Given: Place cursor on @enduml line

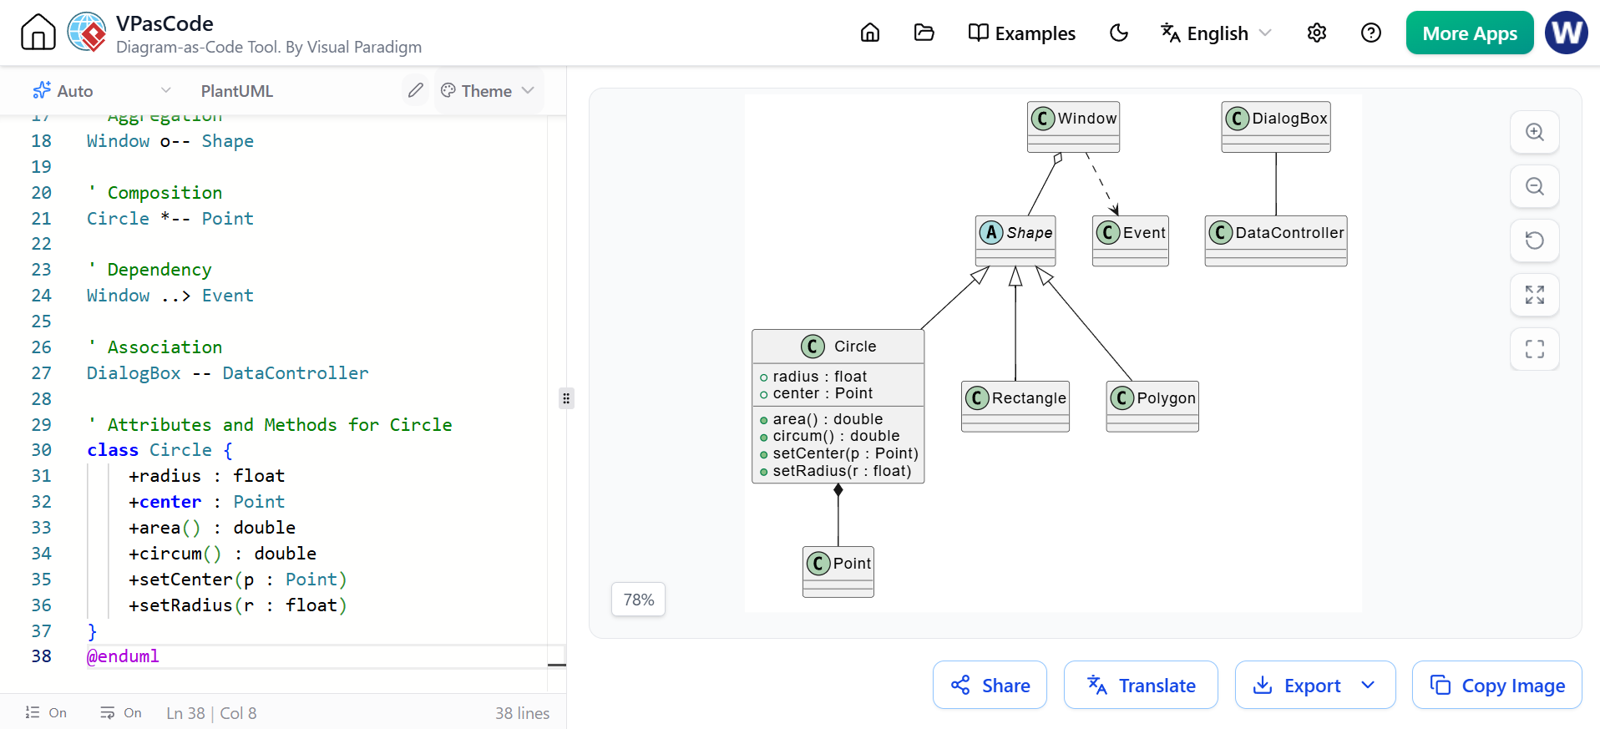Looking at the screenshot, I should (124, 656).
